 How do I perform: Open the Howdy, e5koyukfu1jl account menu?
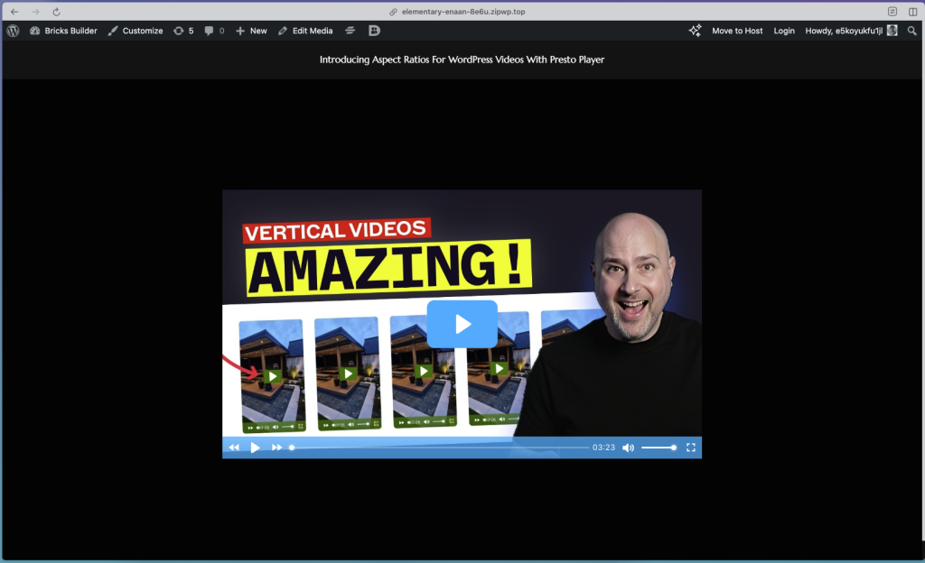851,31
